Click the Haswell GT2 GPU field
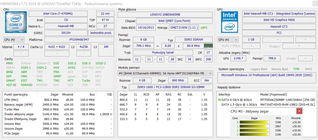318x140 pixels. click(279, 27)
